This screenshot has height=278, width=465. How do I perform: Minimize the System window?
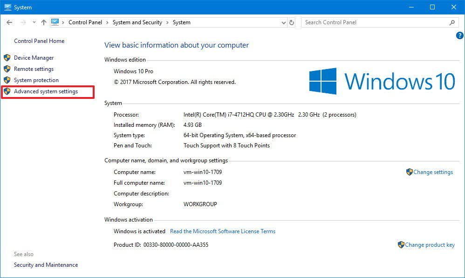[411, 7]
